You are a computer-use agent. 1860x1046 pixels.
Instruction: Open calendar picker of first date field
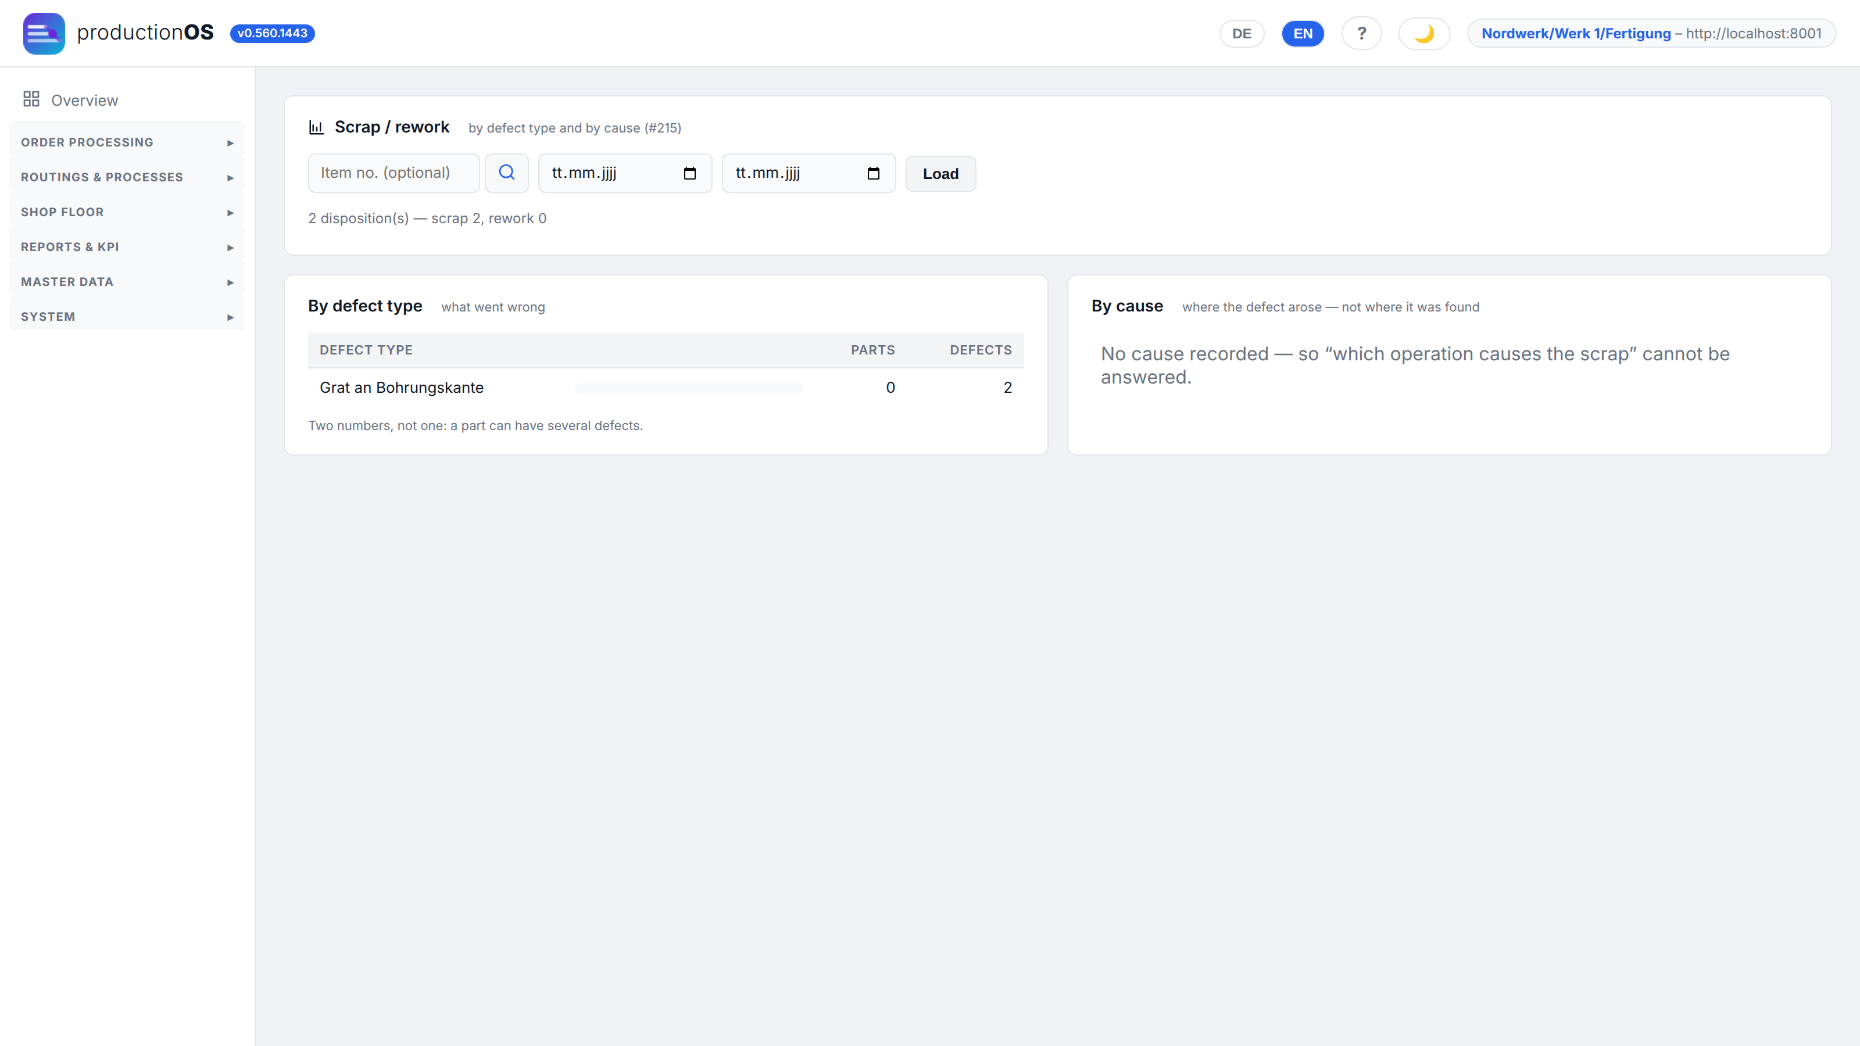click(689, 173)
